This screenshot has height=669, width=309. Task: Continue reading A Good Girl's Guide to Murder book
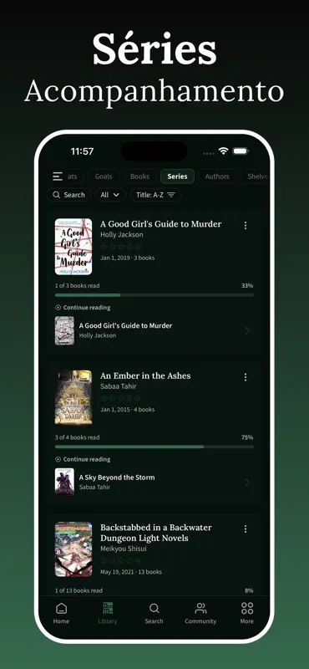click(x=154, y=330)
